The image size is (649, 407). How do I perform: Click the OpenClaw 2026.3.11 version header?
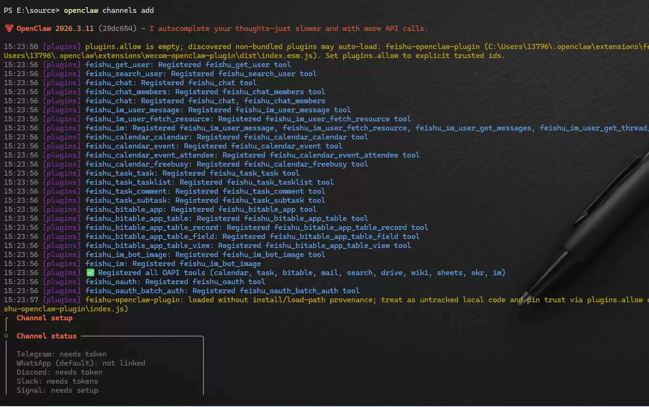[58, 28]
